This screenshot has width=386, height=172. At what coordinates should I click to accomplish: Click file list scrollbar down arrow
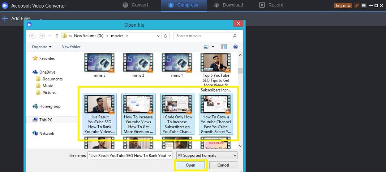click(x=240, y=146)
